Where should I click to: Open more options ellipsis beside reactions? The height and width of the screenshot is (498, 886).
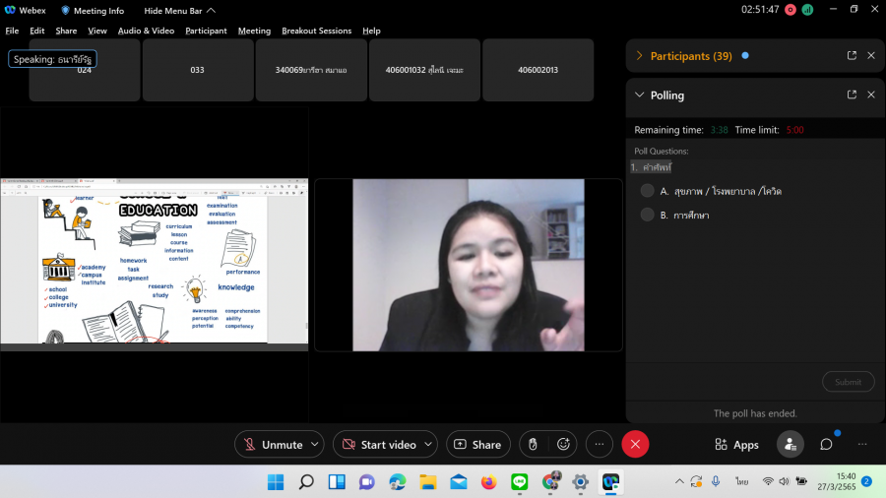pyautogui.click(x=600, y=445)
